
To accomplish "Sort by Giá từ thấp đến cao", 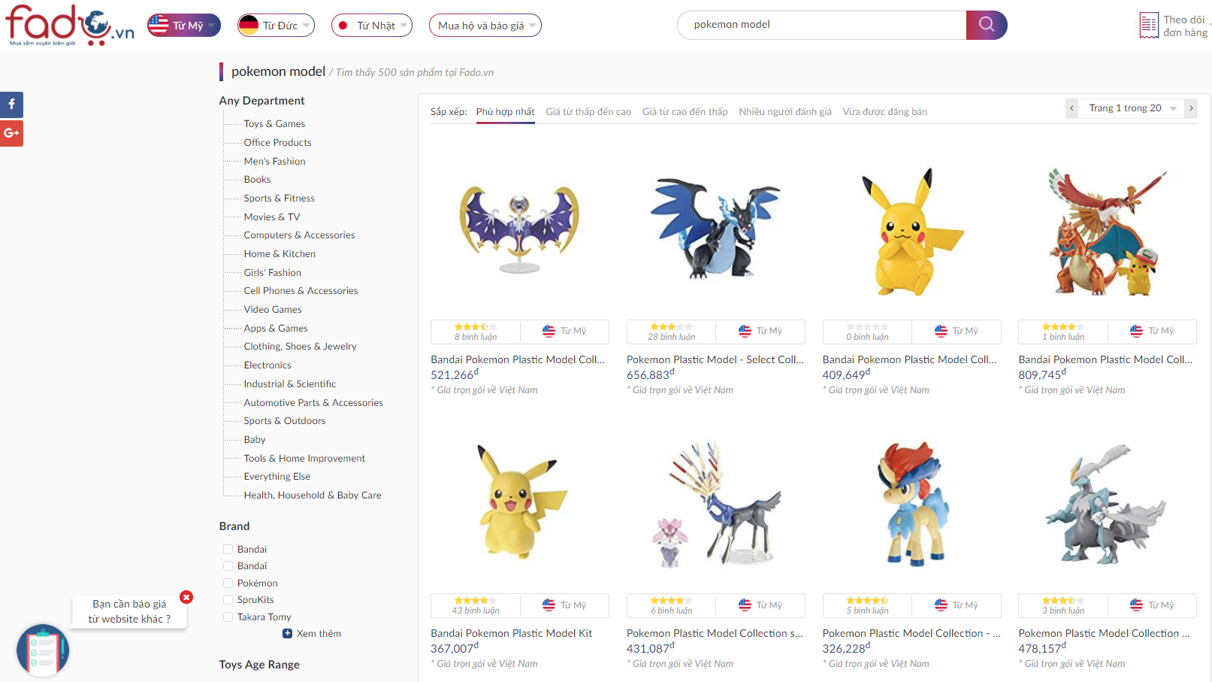I will (x=588, y=111).
